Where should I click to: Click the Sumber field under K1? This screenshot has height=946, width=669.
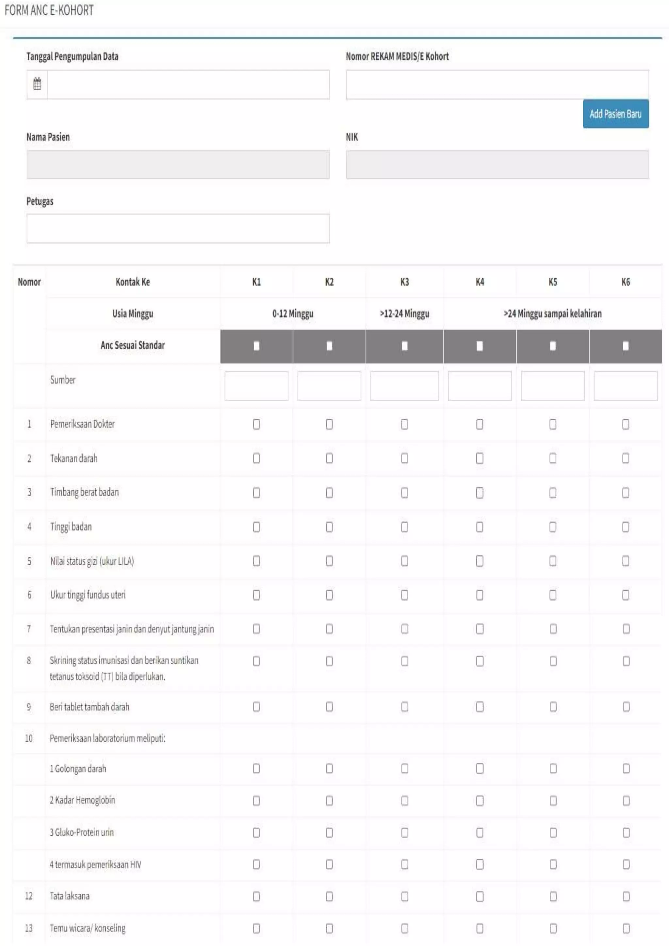pyautogui.click(x=256, y=386)
